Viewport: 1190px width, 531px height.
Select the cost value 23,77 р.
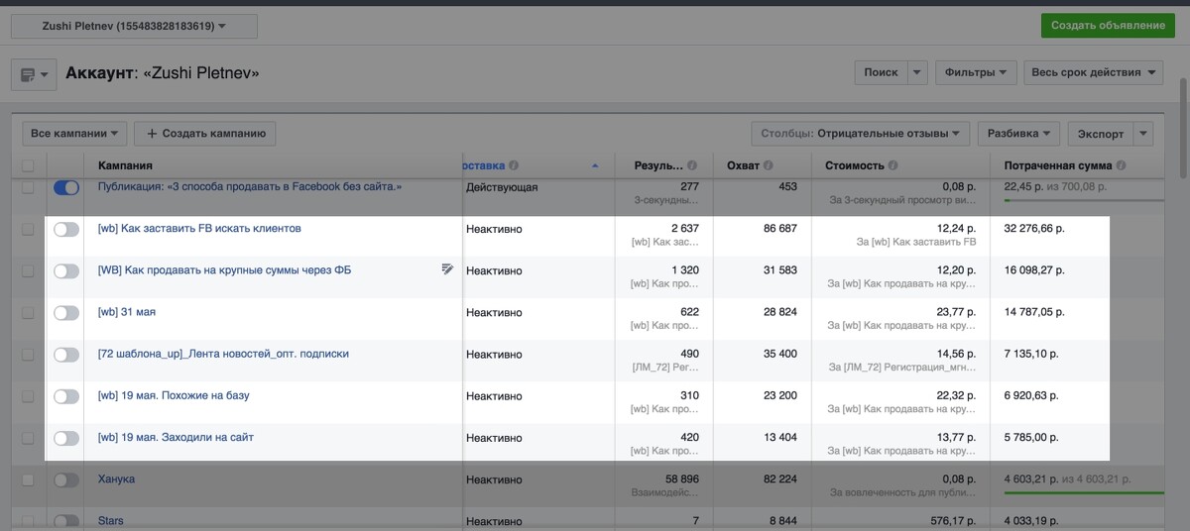pos(954,311)
